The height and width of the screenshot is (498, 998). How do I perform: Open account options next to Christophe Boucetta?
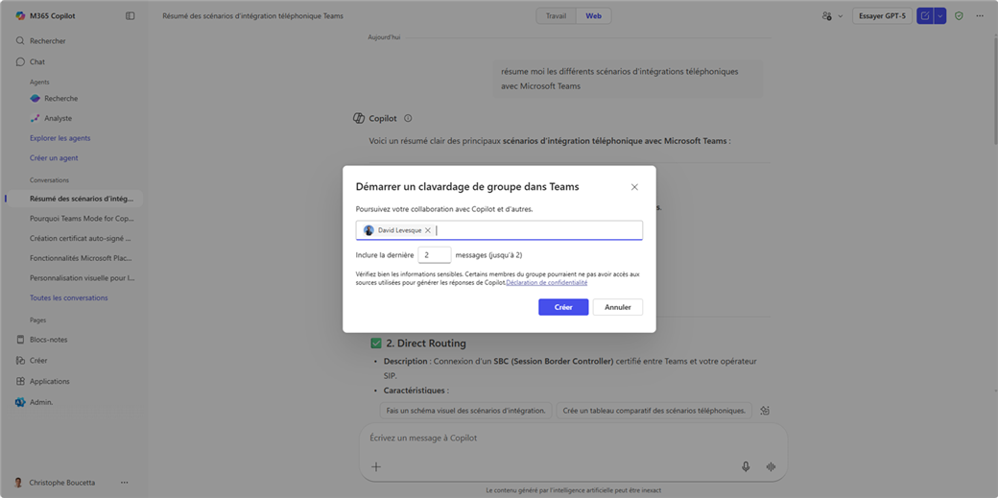click(x=124, y=483)
